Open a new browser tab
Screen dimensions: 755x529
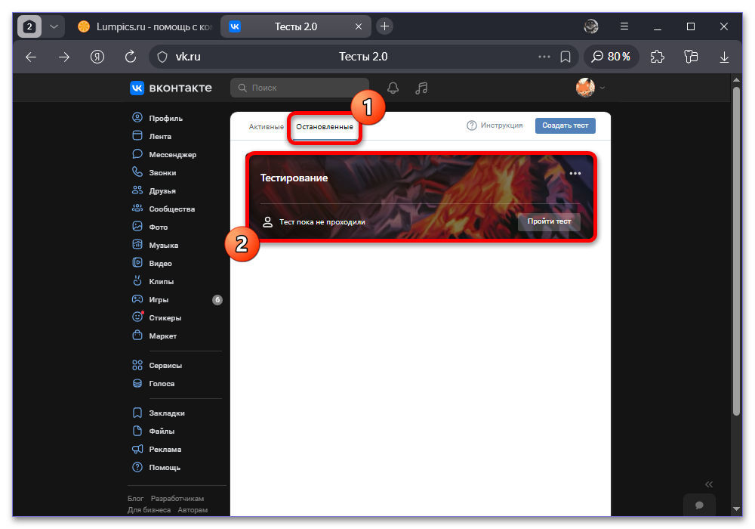(384, 26)
